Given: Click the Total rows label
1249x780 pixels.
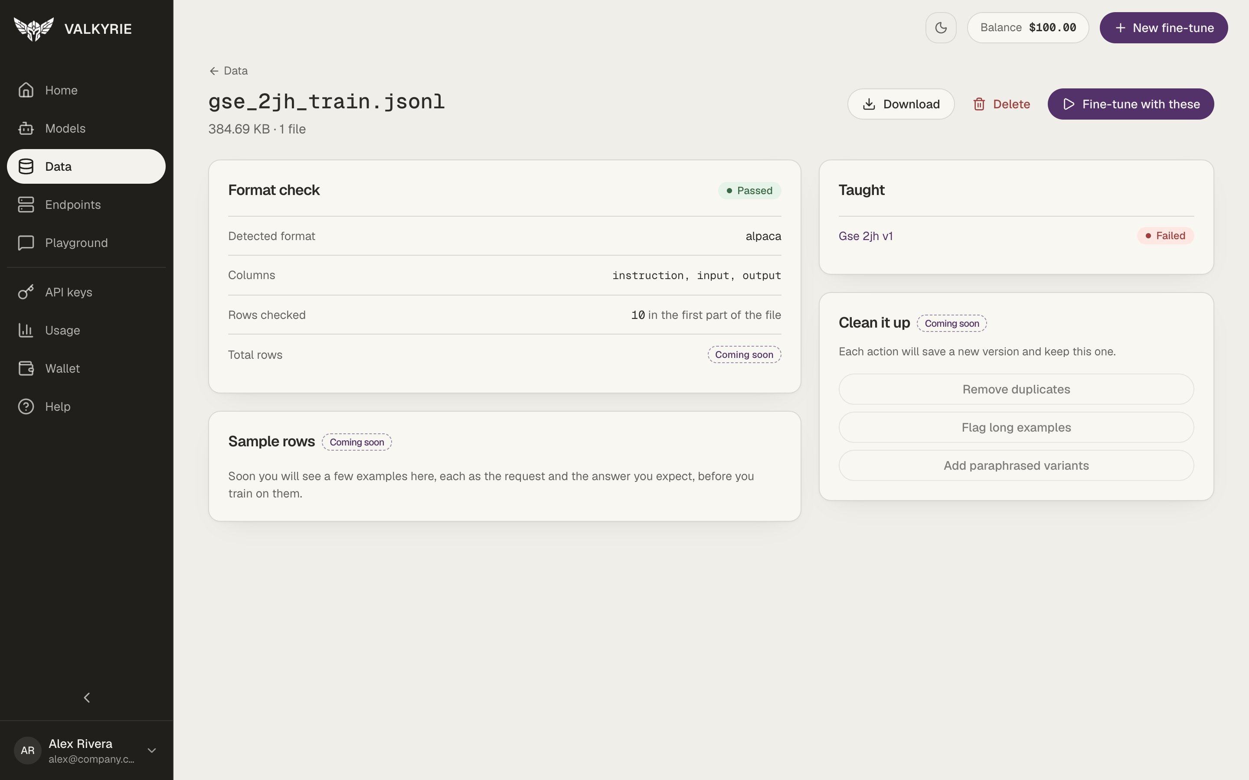Looking at the screenshot, I should [x=255, y=355].
